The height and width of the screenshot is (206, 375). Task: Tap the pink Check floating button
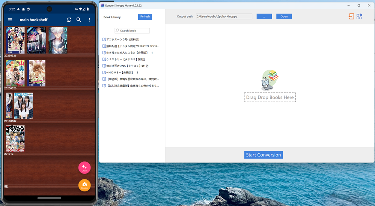coord(84,167)
